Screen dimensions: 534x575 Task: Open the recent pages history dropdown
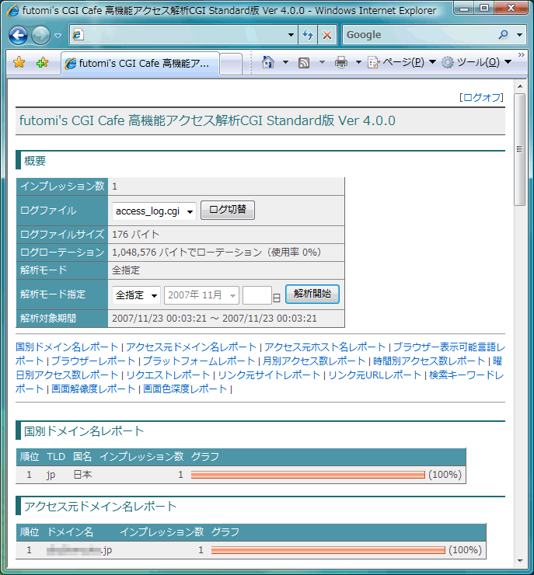point(58,36)
